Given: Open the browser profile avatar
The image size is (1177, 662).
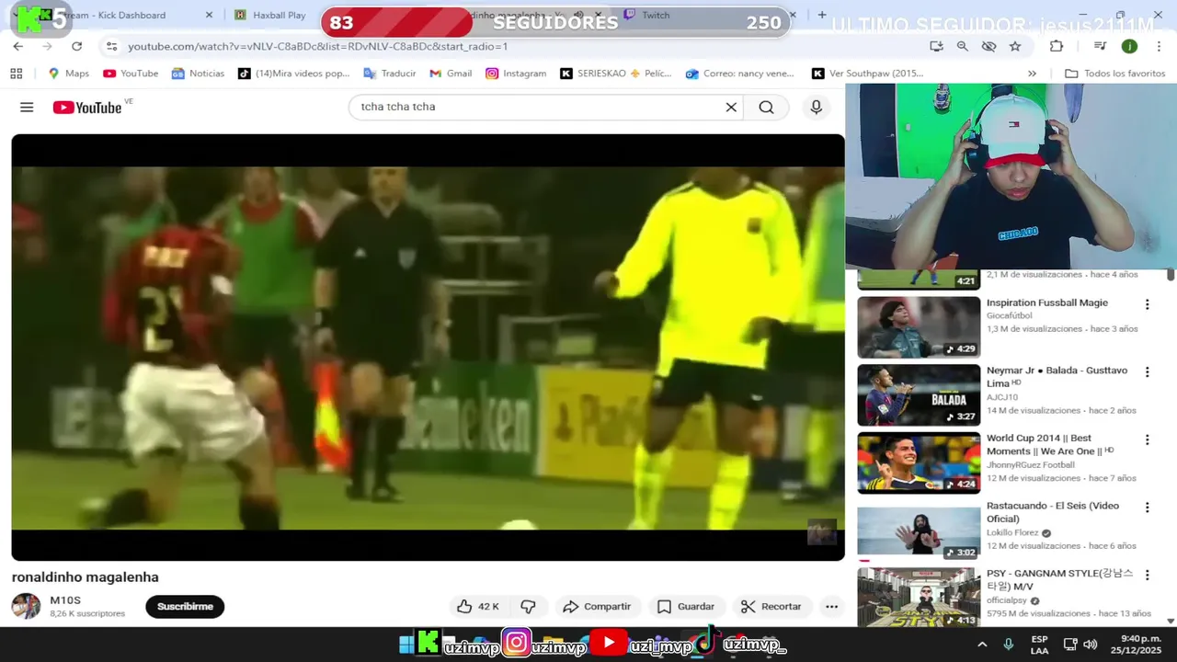Looking at the screenshot, I should [x=1129, y=46].
